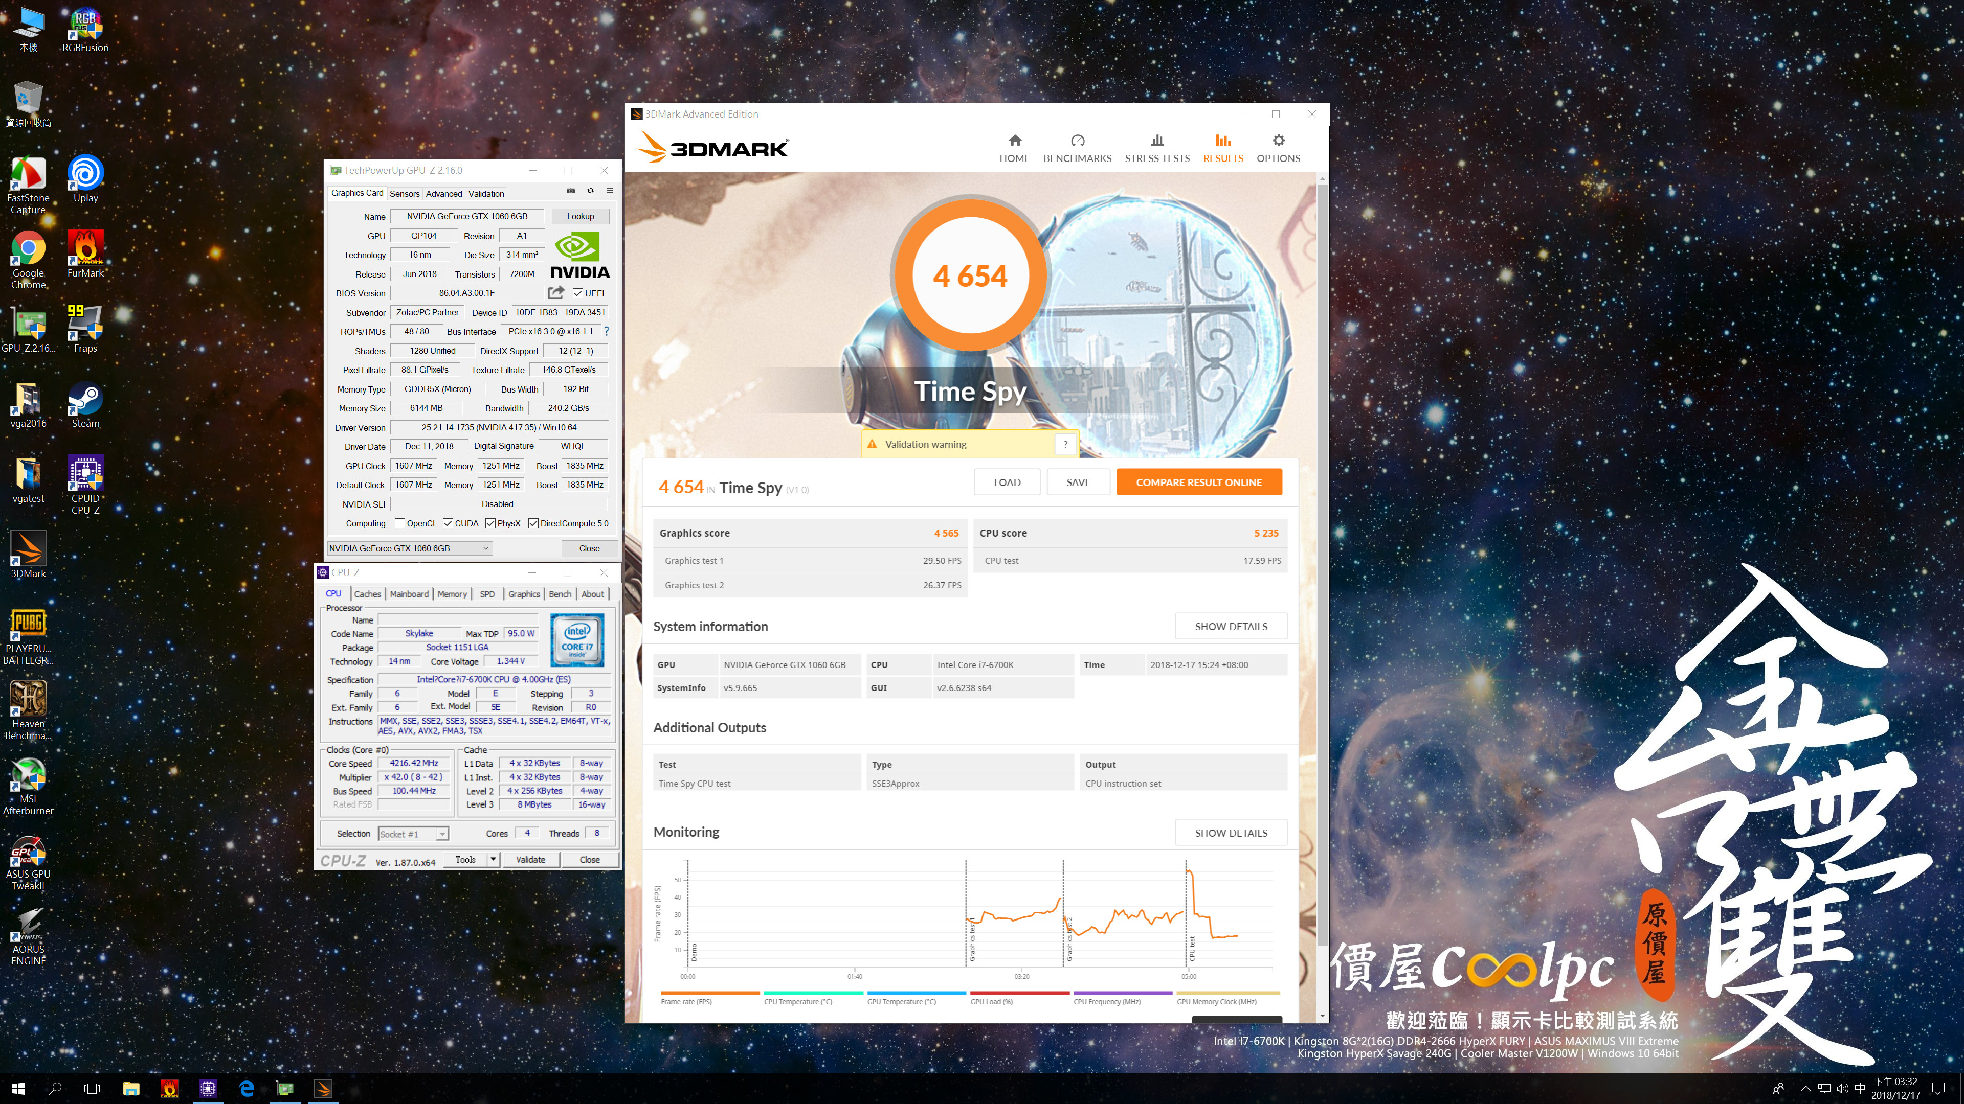Screen dimensions: 1964x1104
Task: Click the Close button in GPU-Z
Action: click(589, 548)
